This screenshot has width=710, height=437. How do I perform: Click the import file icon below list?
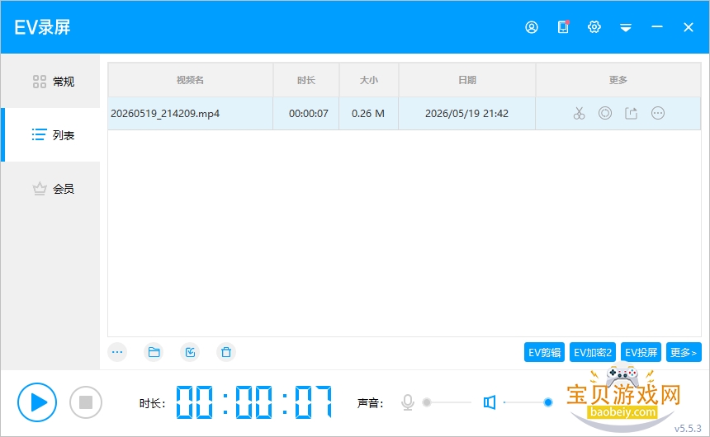pos(190,352)
